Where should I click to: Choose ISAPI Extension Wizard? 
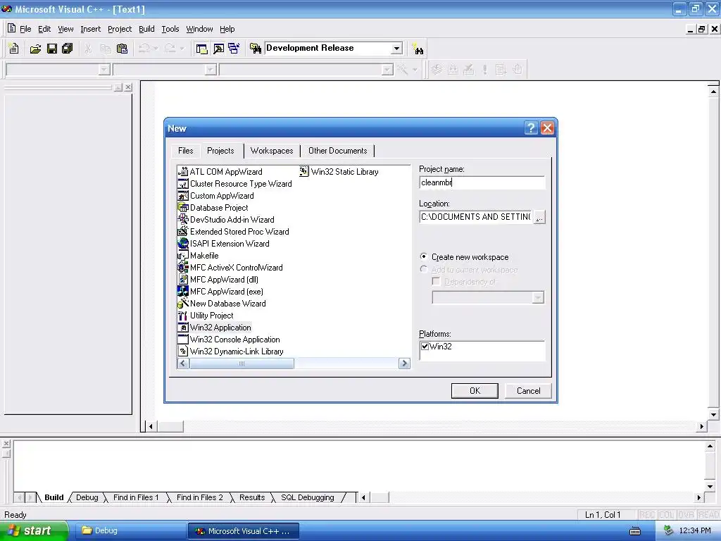tap(223, 243)
